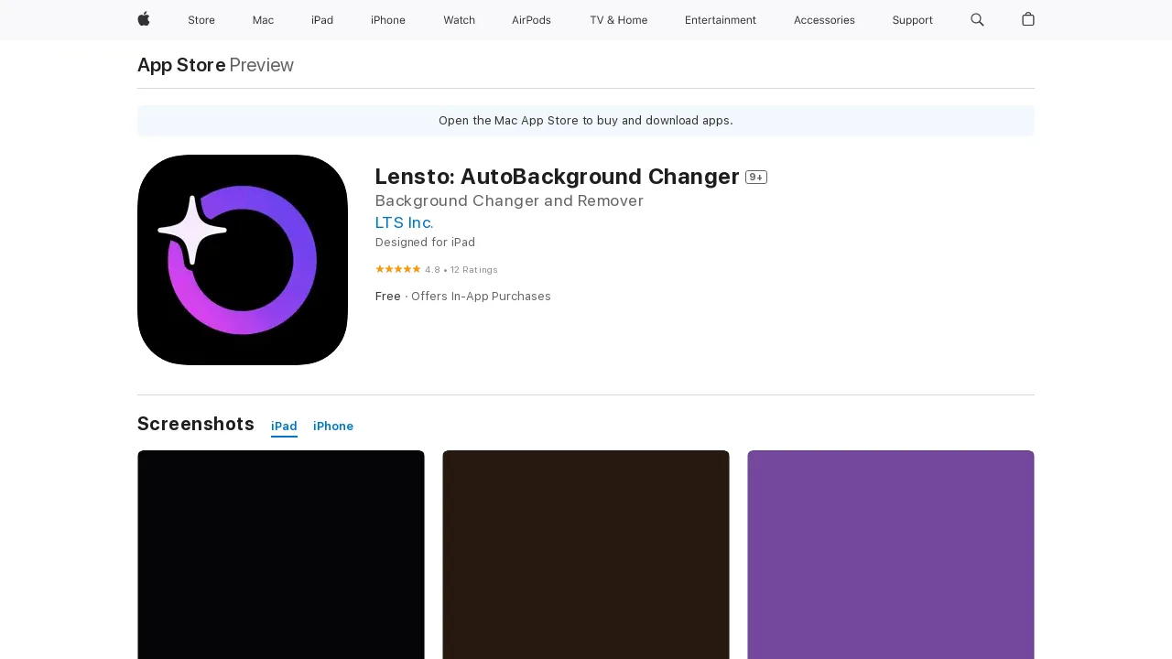1172x659 pixels.
Task: Click the brown second screenshot thumbnail
Action: [586, 555]
